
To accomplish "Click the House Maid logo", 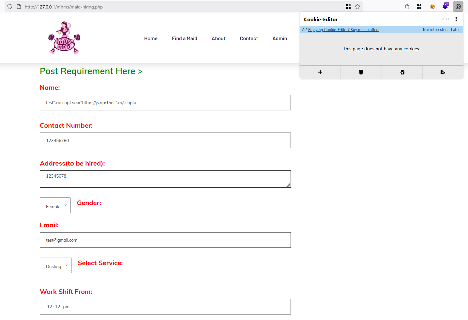I will 64,38.
